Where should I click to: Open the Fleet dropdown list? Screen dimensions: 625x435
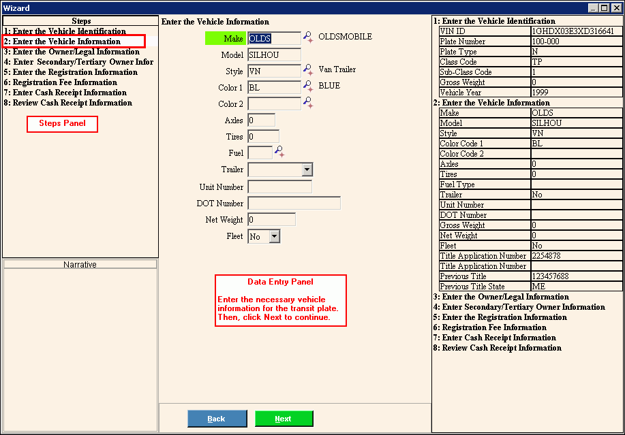(274, 236)
